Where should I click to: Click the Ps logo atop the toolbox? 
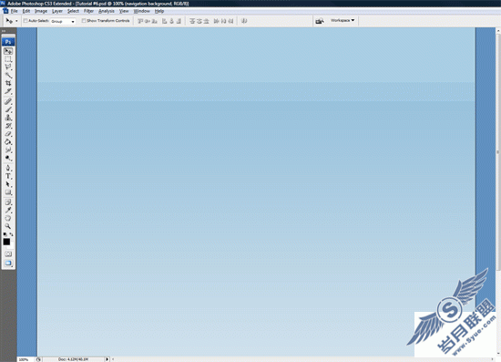click(8, 42)
